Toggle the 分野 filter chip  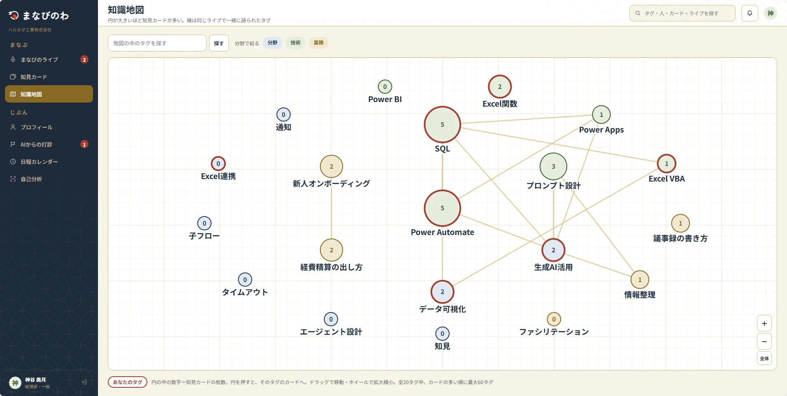pyautogui.click(x=272, y=43)
